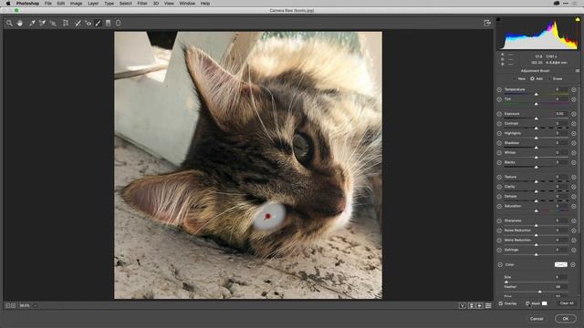
Task: Cycle before/after view with Y icon
Action: pyautogui.click(x=463, y=306)
